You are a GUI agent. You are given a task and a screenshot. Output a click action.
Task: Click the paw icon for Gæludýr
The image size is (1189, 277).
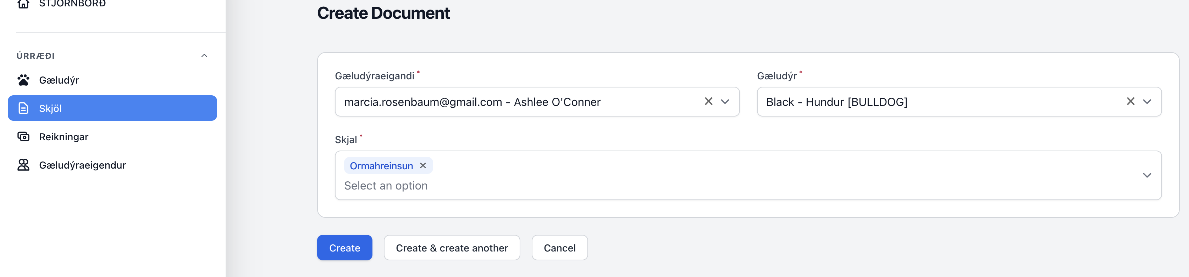pyautogui.click(x=23, y=80)
